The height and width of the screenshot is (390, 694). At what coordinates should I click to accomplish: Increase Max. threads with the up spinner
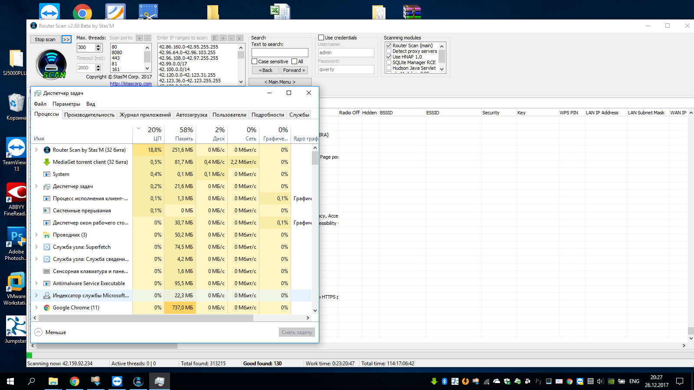98,45
